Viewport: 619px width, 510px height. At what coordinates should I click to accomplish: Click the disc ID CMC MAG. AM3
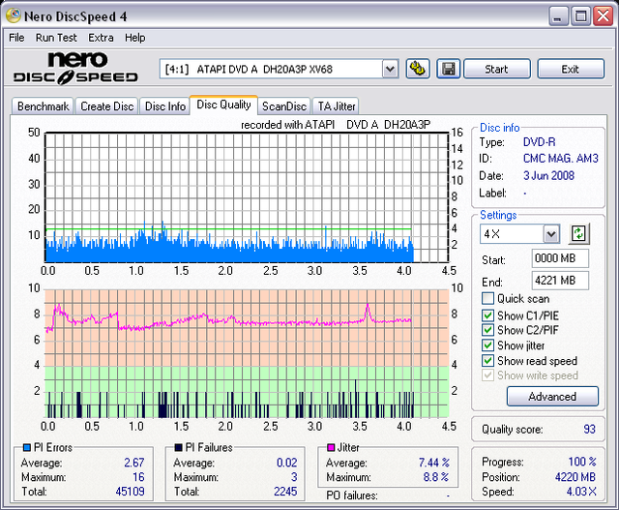click(561, 159)
